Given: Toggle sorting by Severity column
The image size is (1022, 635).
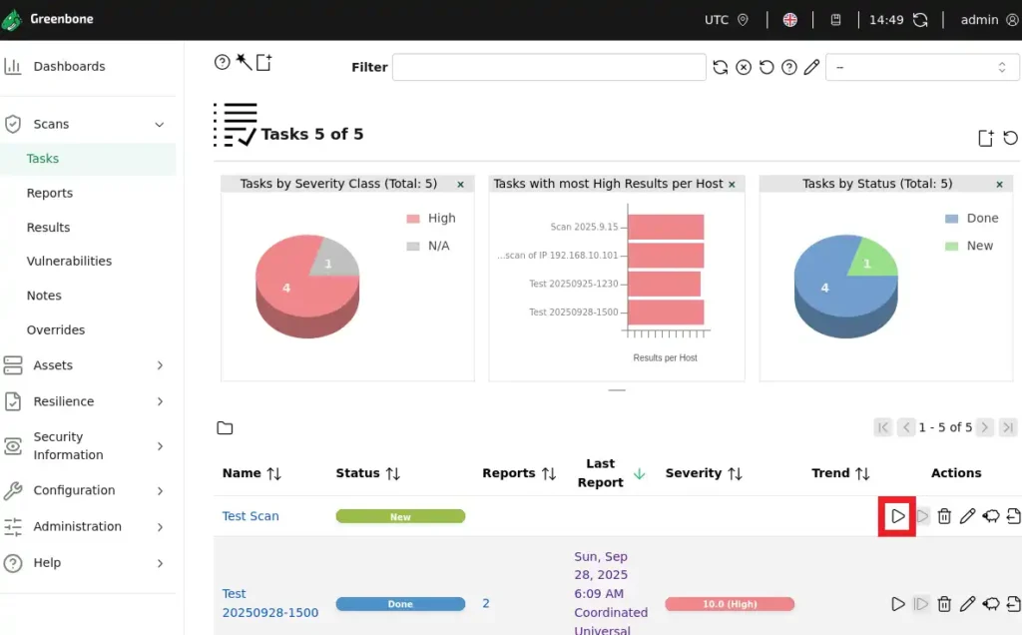Looking at the screenshot, I should 735,473.
